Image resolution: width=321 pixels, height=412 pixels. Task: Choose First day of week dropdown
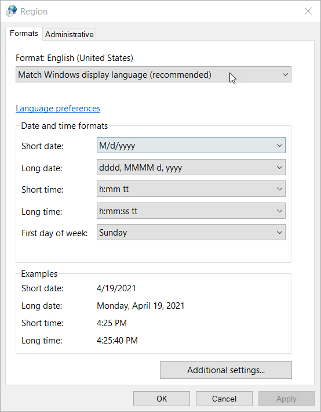pos(191,232)
